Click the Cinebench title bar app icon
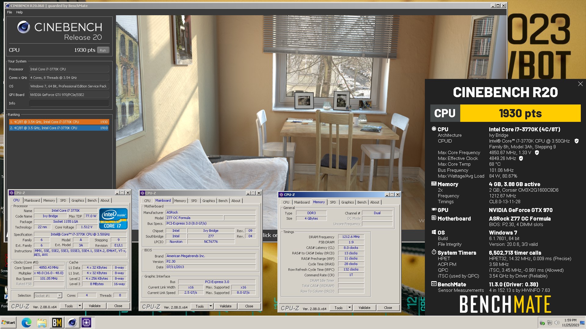 (x=8, y=5)
